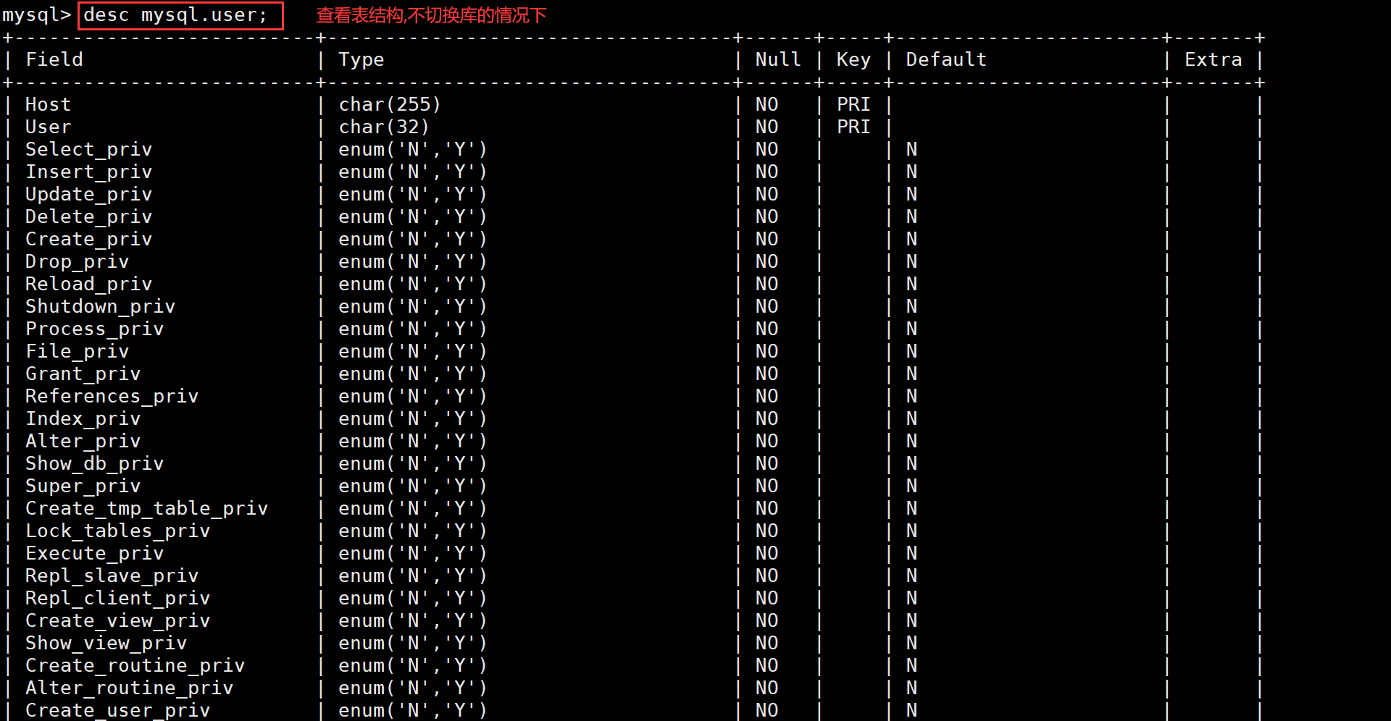Select the Lock_tables_priv field
This screenshot has width=1391, height=721.
tap(118, 531)
